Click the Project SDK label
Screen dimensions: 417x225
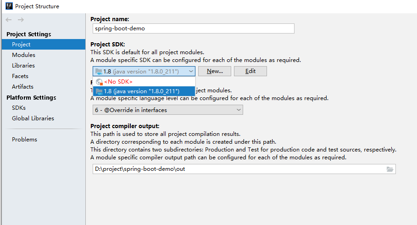pos(108,44)
